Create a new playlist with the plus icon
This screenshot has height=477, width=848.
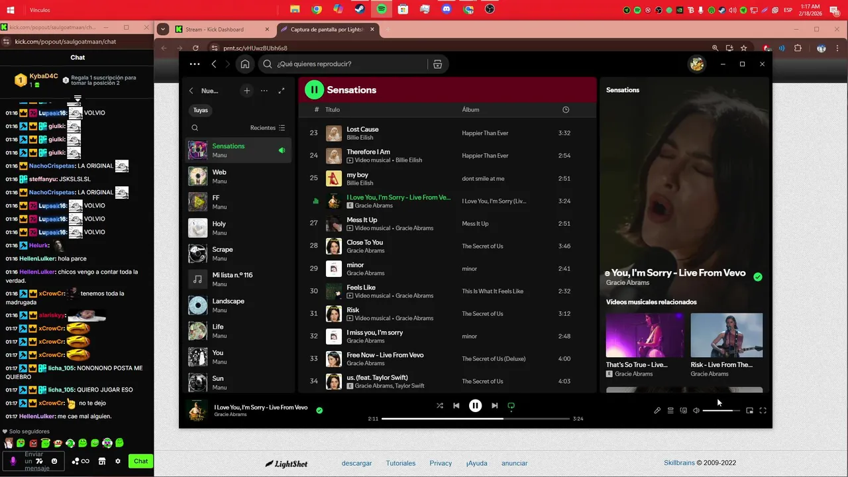point(246,91)
